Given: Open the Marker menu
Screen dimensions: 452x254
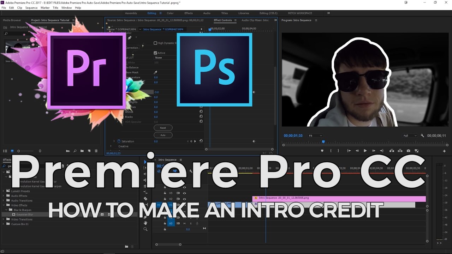Looking at the screenshot, I should click(x=45, y=7).
